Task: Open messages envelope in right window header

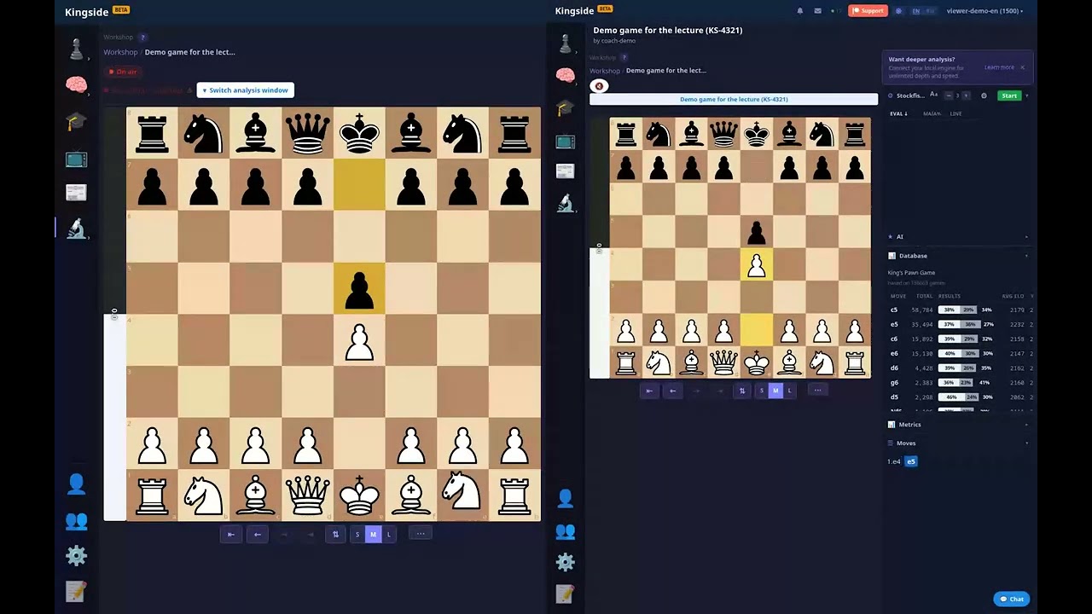Action: click(x=817, y=11)
